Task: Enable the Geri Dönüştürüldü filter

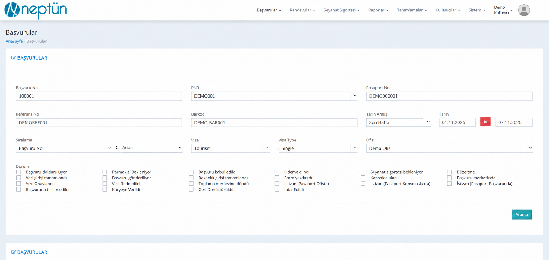Action: pos(191,190)
